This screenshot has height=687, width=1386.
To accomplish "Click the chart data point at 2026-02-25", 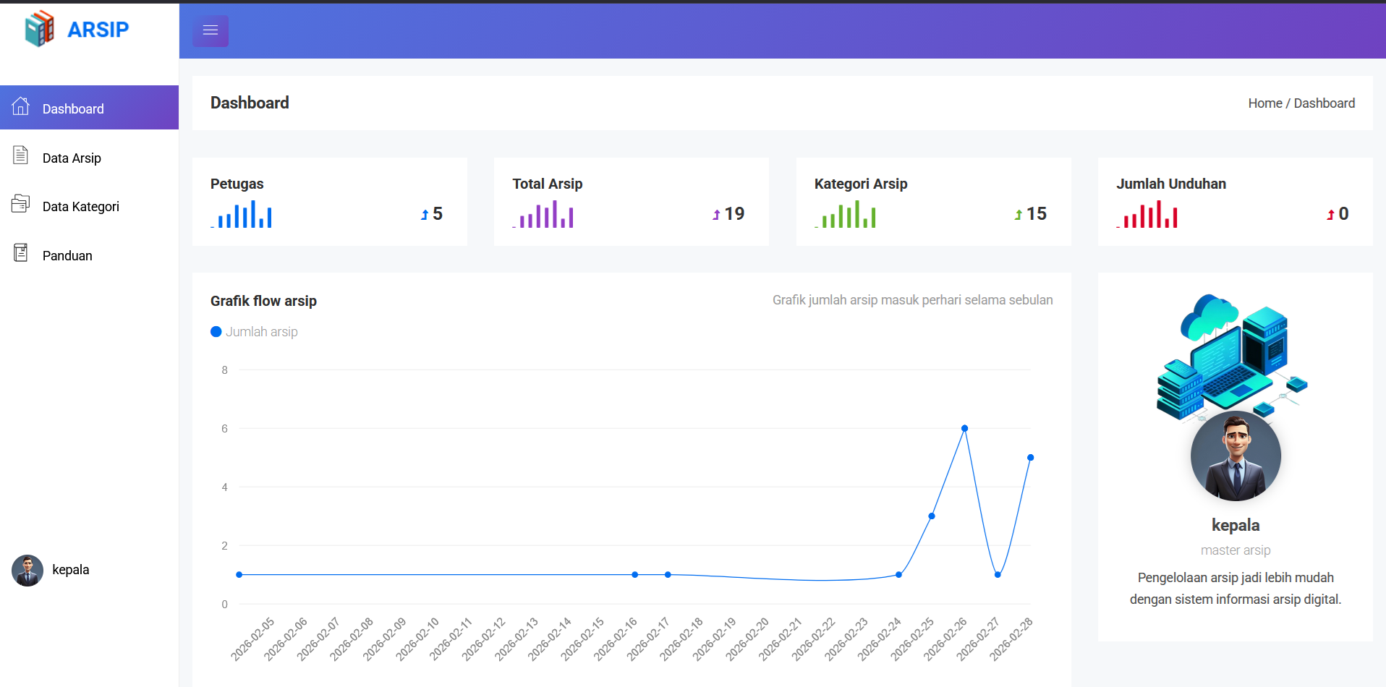I will point(932,516).
